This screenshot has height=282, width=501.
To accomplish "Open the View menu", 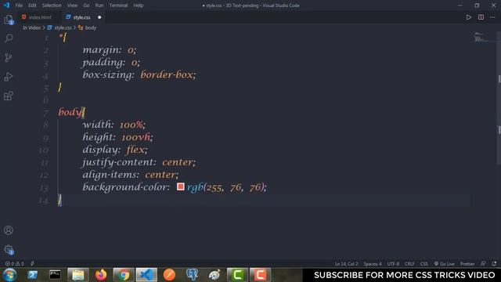I will click(72, 5).
